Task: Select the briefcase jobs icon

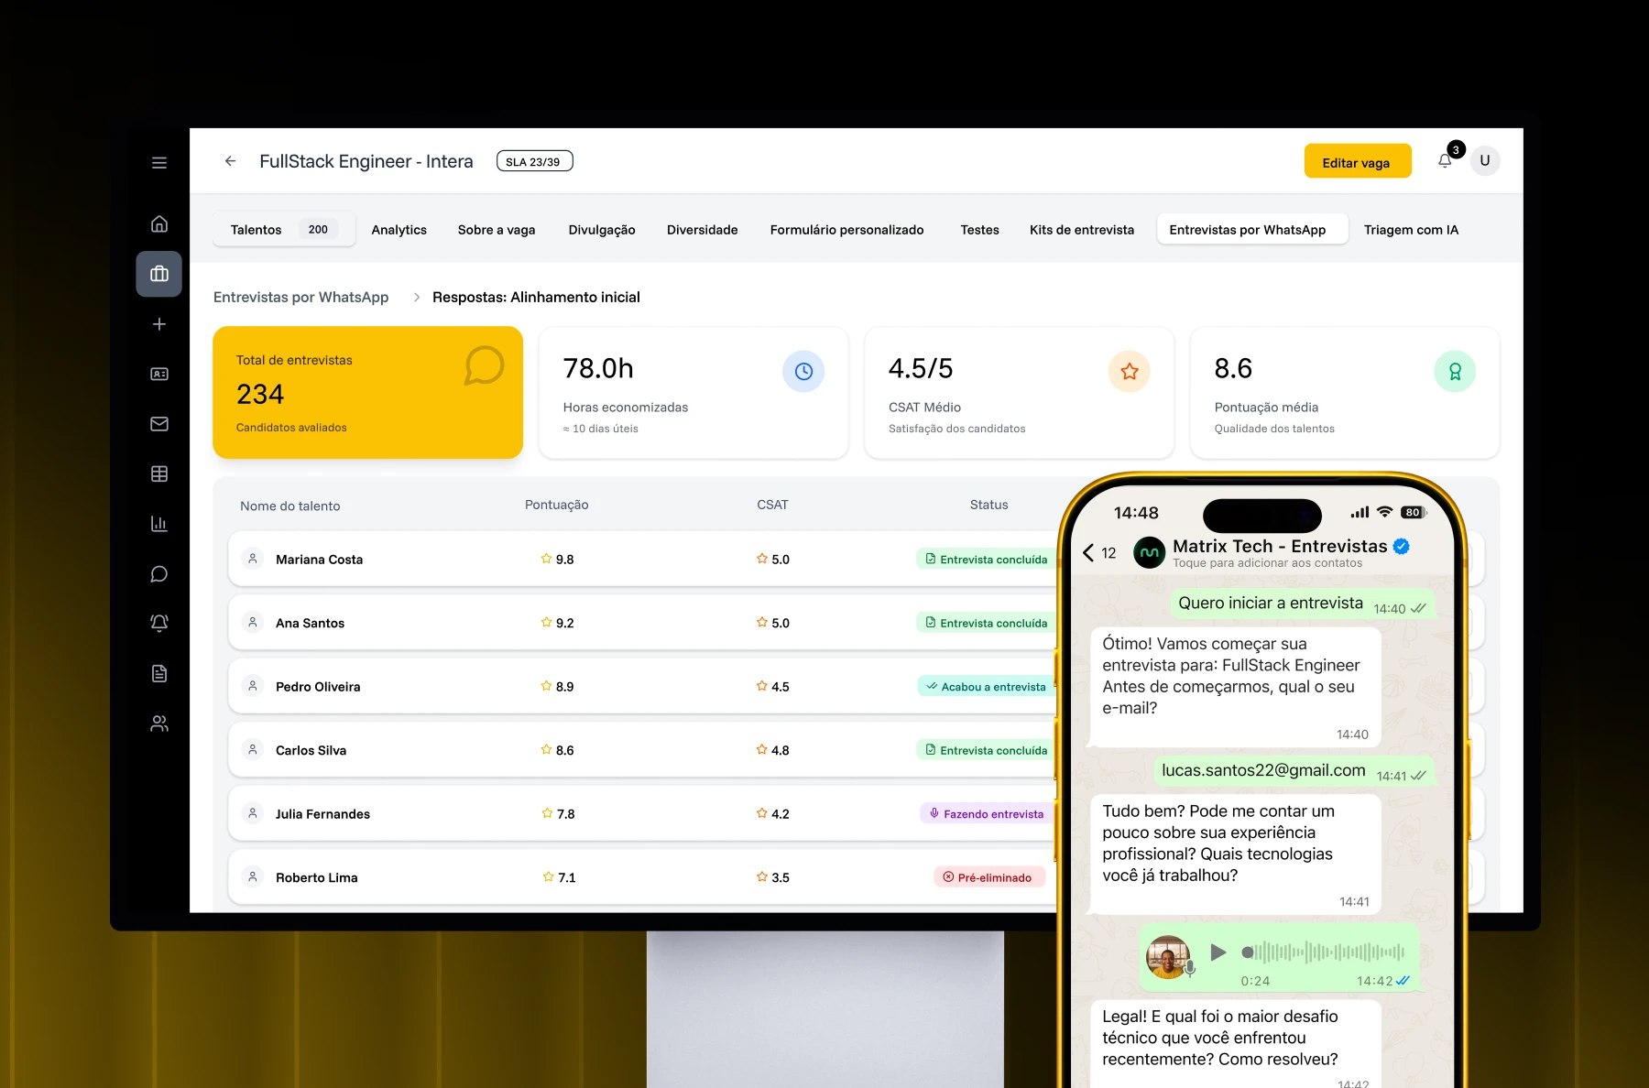Action: click(x=159, y=274)
